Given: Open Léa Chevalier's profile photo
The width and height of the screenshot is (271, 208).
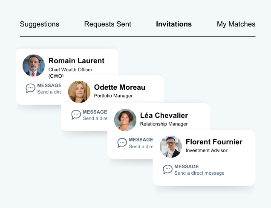Looking at the screenshot, I should point(125,120).
